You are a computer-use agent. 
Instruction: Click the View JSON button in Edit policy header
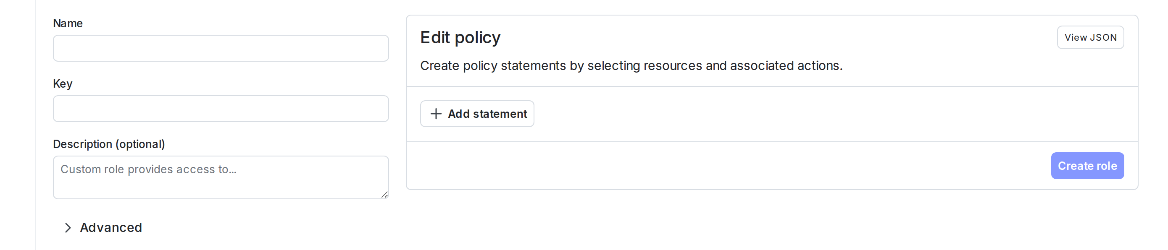click(1090, 37)
